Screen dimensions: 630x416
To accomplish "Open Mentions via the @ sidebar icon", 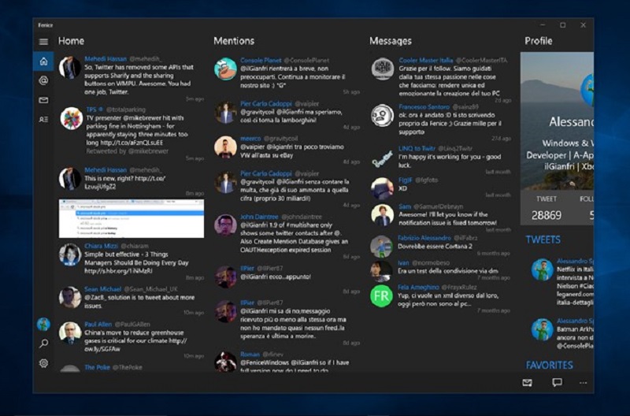I will pos(43,80).
